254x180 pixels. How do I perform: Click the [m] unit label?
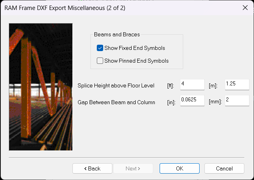pyautogui.click(x=213, y=86)
